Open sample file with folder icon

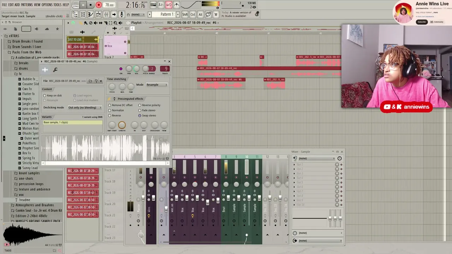pyautogui.click(x=90, y=81)
